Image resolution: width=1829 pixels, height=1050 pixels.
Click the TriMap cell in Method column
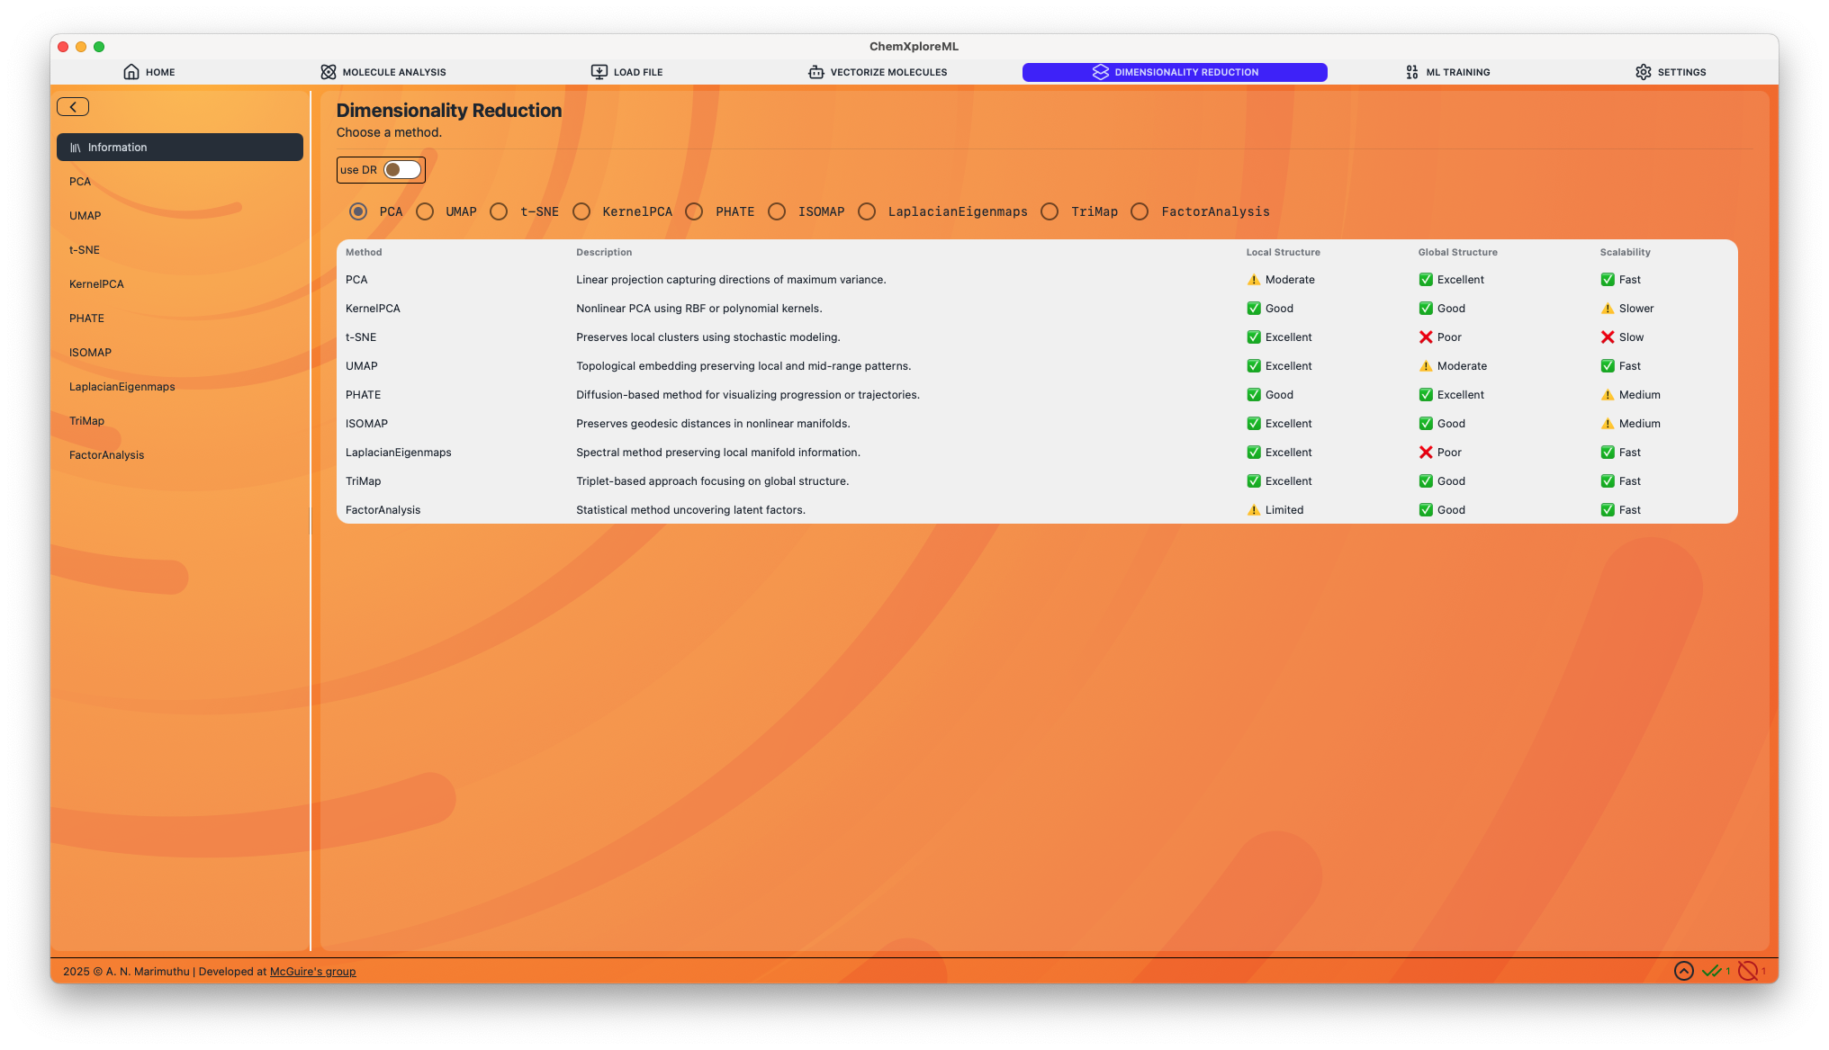click(363, 481)
